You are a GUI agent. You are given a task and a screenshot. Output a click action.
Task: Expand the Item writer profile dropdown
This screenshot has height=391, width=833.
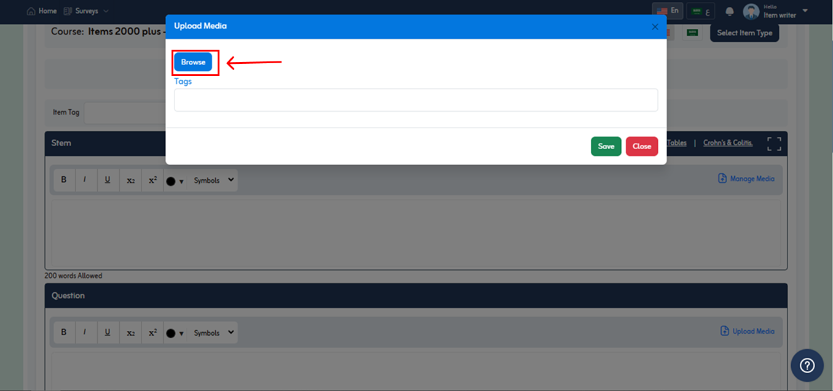point(805,11)
